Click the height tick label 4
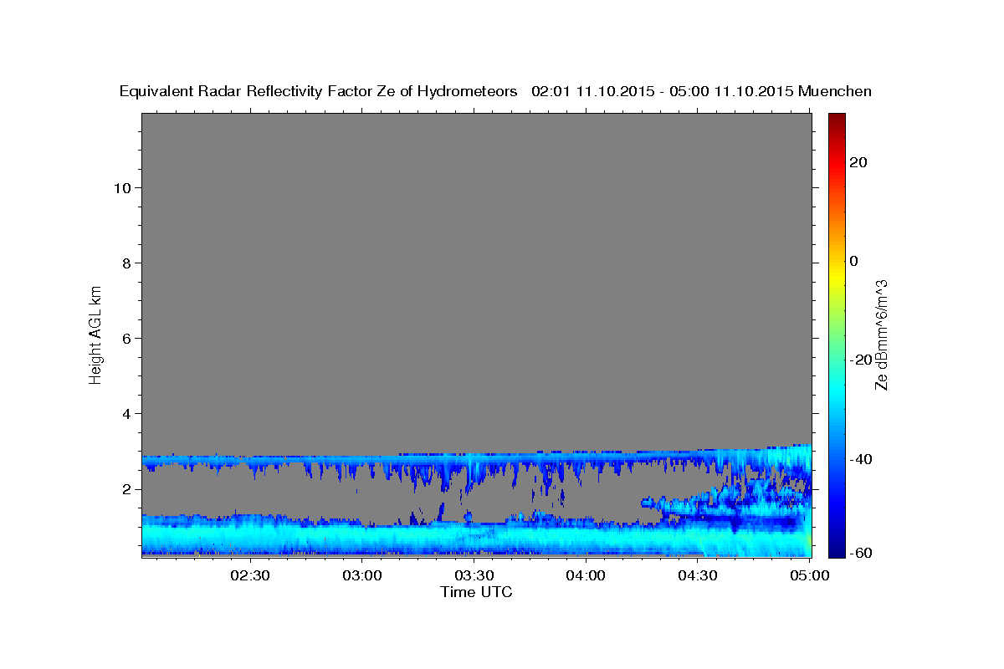 127,413
